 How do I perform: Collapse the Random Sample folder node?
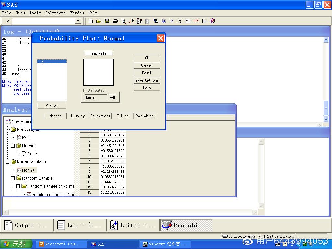pos(13,178)
